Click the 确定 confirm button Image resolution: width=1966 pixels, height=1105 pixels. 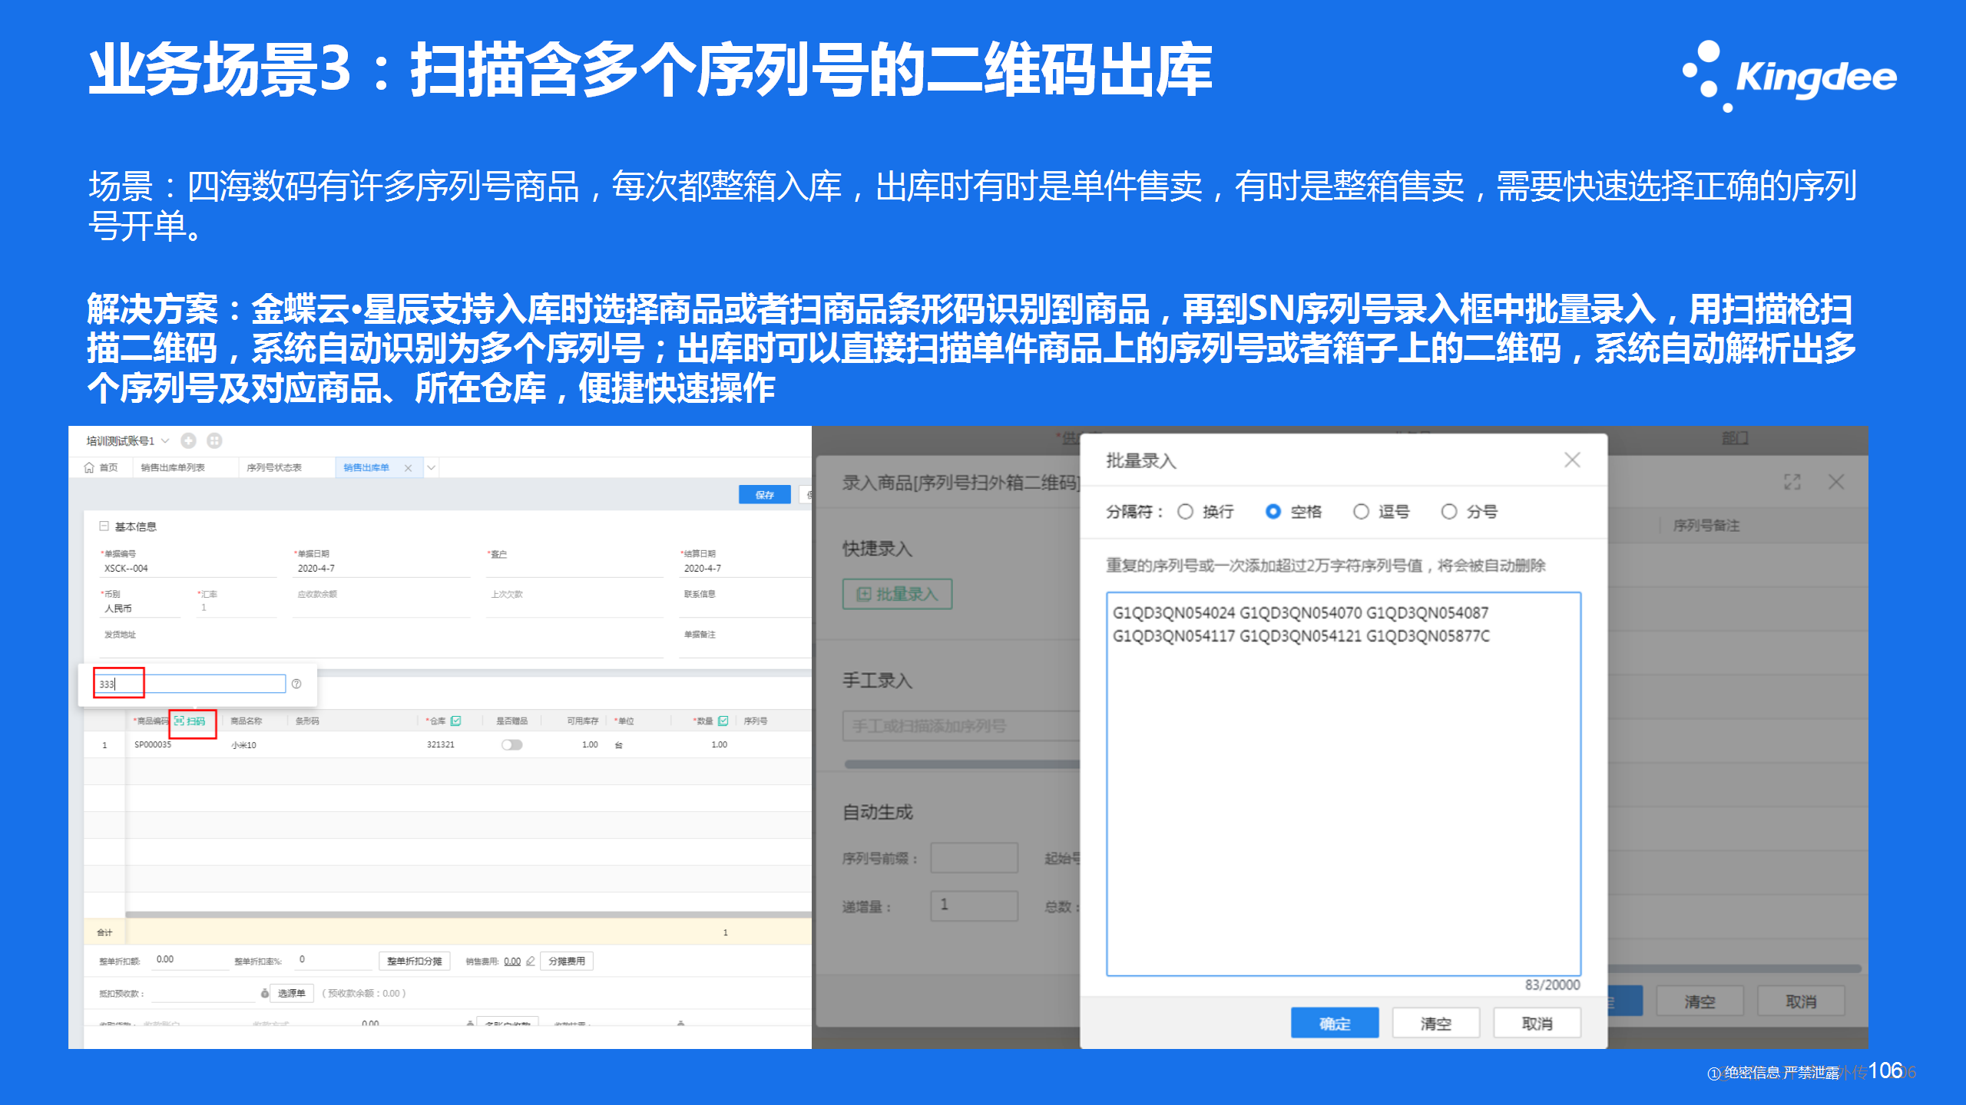click(1334, 1023)
